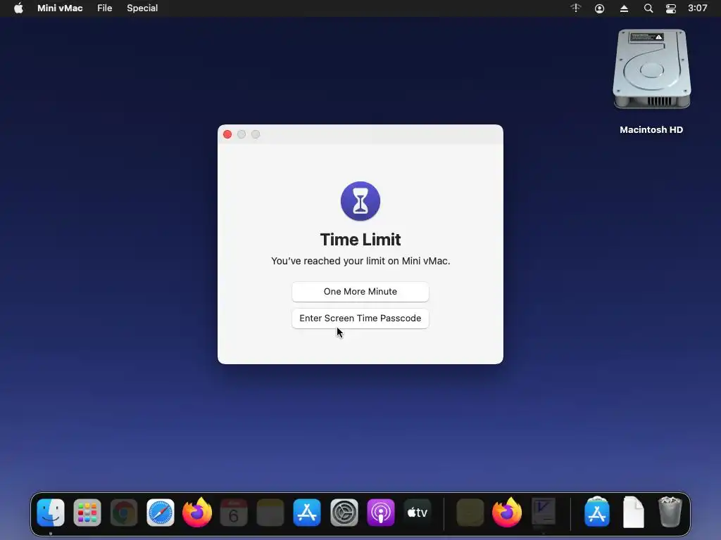Open the Mini vMac application menu

click(x=60, y=8)
